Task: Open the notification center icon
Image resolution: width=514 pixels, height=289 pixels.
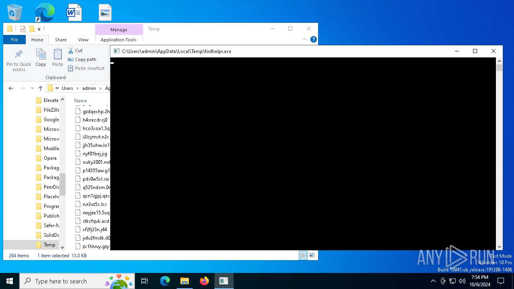Action: [x=501, y=281]
